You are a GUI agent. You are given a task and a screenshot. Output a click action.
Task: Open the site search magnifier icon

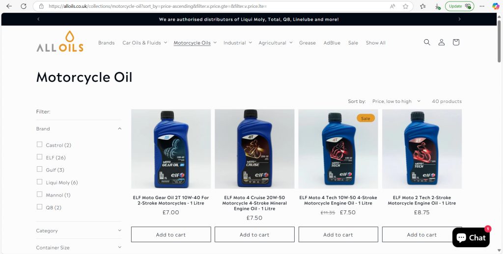427,42
